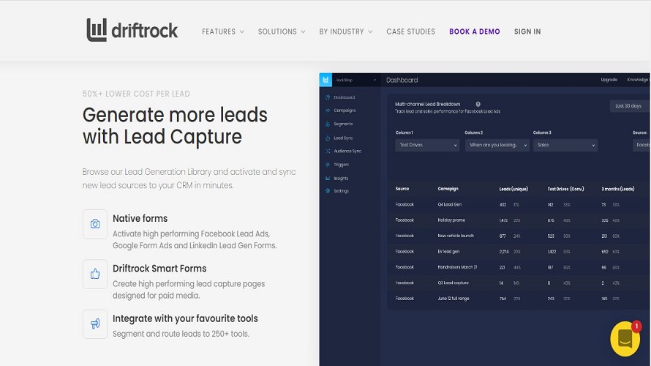Click the Lead Sync sidebar icon
The height and width of the screenshot is (366, 651).
point(328,138)
